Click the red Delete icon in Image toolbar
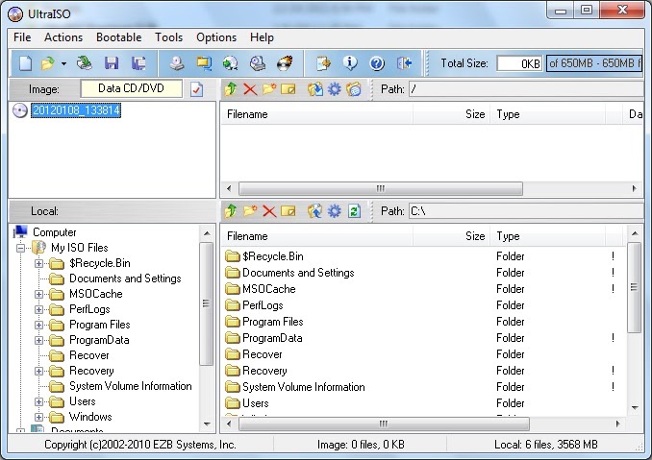Screen dimensions: 652x460 pyautogui.click(x=250, y=89)
